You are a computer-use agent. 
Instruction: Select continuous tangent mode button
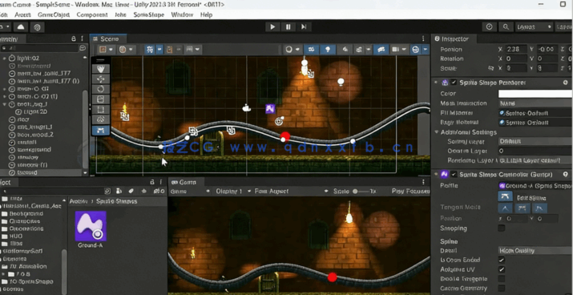[523, 208]
